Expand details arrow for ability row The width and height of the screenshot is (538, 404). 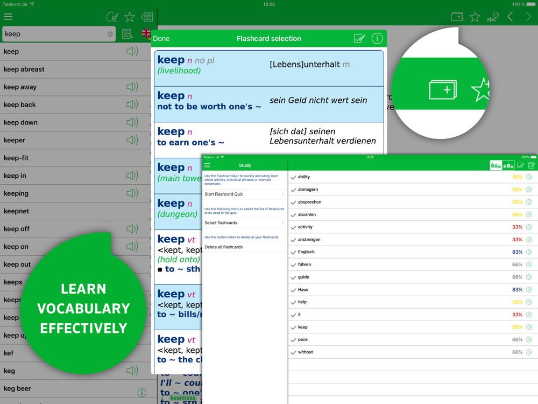[529, 177]
